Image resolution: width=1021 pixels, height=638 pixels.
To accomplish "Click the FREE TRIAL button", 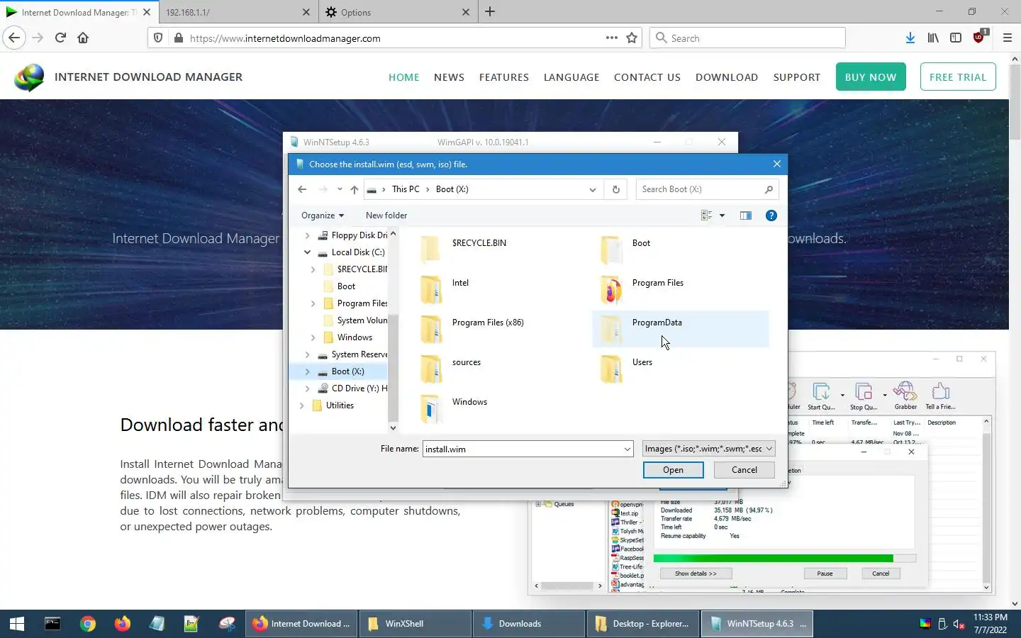I will pos(958,77).
